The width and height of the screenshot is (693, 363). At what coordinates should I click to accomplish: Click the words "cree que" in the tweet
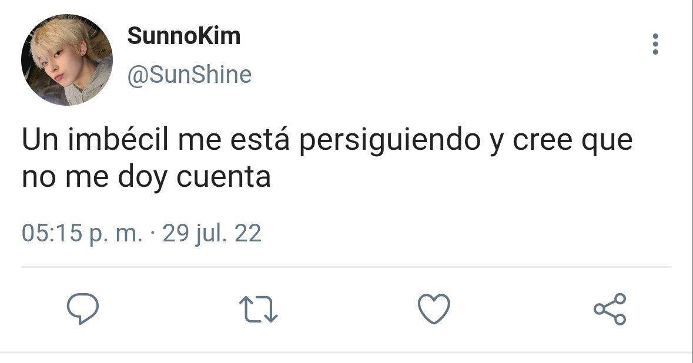(x=573, y=142)
